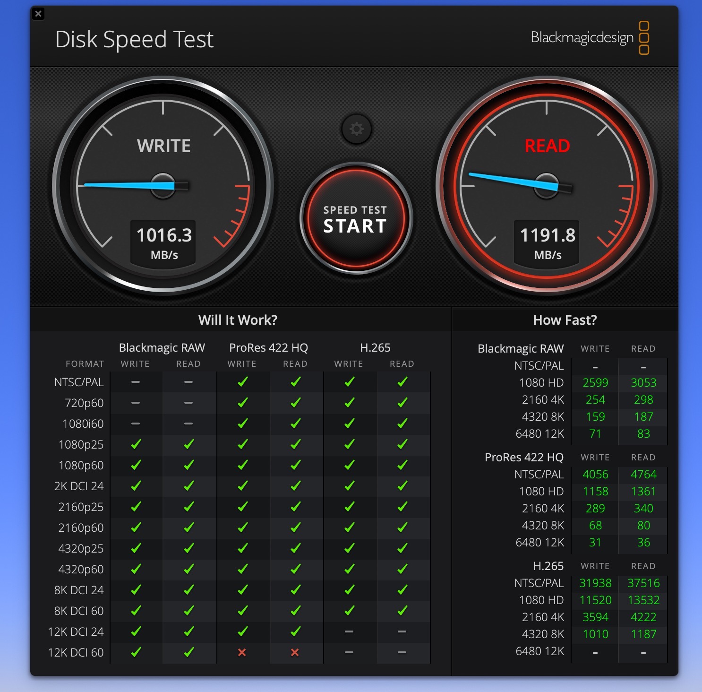Click the Blackmagic RAW write dash for NTSC/PAL

[x=136, y=382]
